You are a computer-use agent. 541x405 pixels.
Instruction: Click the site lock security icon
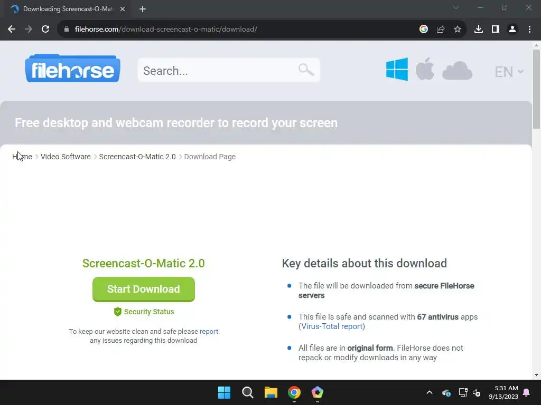pyautogui.click(x=67, y=30)
